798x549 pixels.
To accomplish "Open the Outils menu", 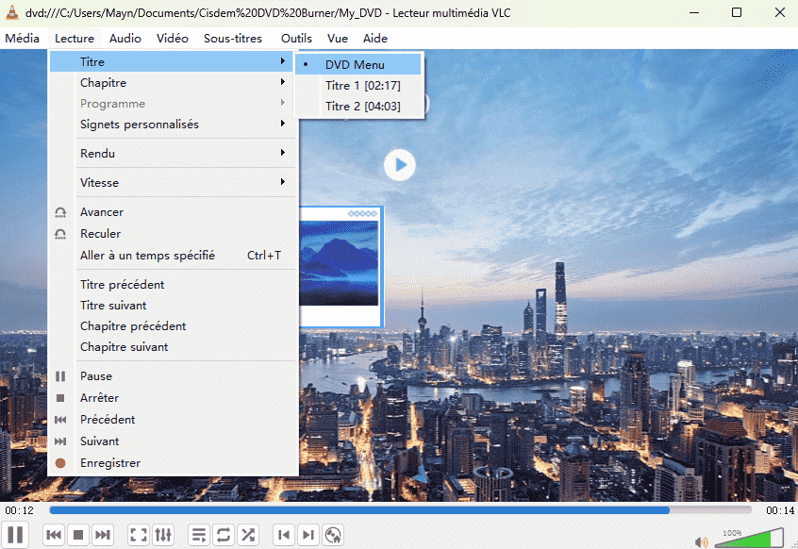I will [296, 38].
